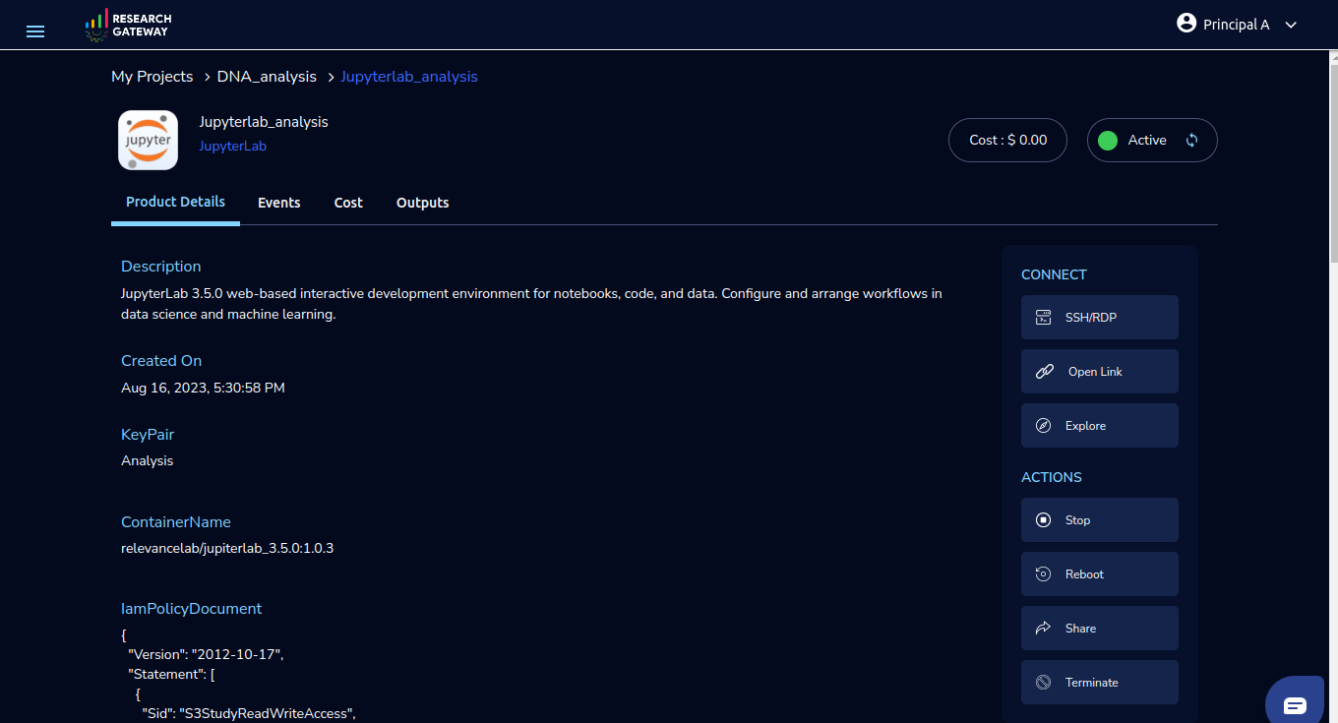Click the Jupyterlab_analysis breadcrumb
This screenshot has width=1338, height=723.
(409, 77)
